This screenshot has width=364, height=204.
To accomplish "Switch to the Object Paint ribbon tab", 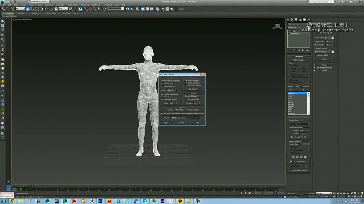I will coord(51,13).
